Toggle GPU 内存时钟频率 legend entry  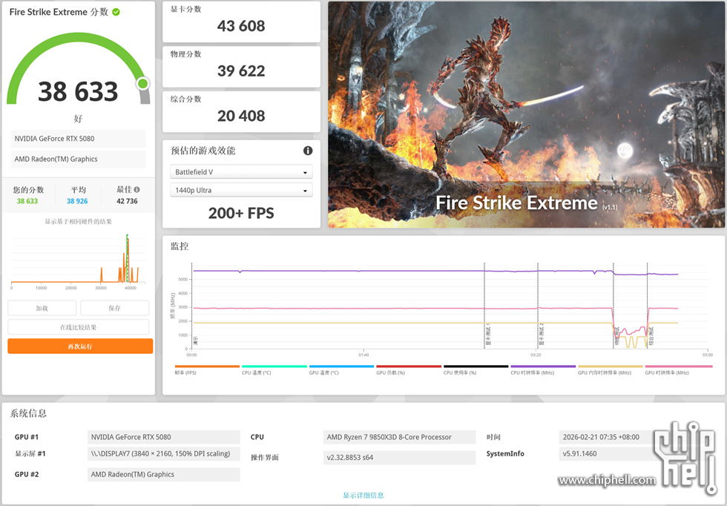(x=611, y=369)
